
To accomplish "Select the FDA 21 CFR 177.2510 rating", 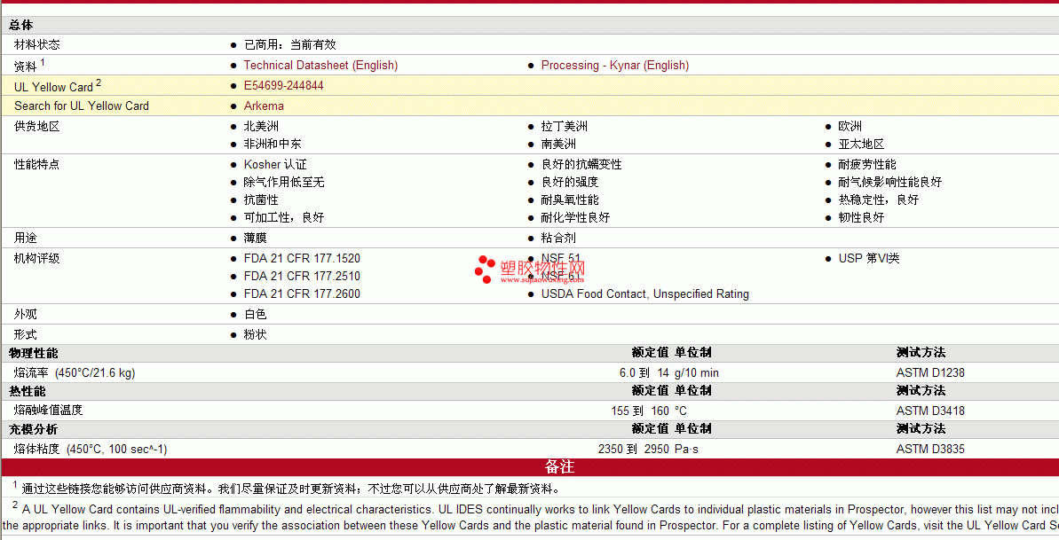I will point(302,276).
